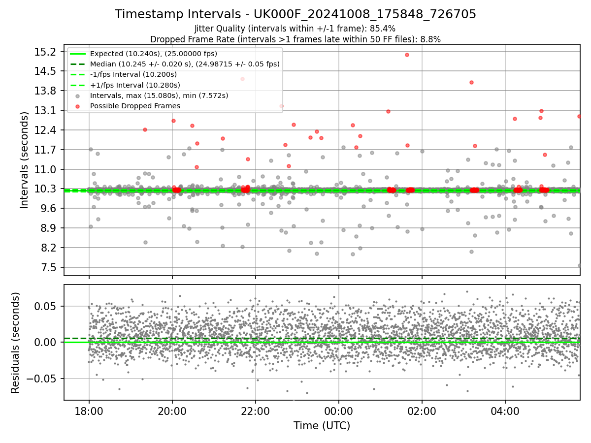This screenshot has height=443, width=591.
Task: Click the 18:00 time tick label
Action: [x=89, y=411]
